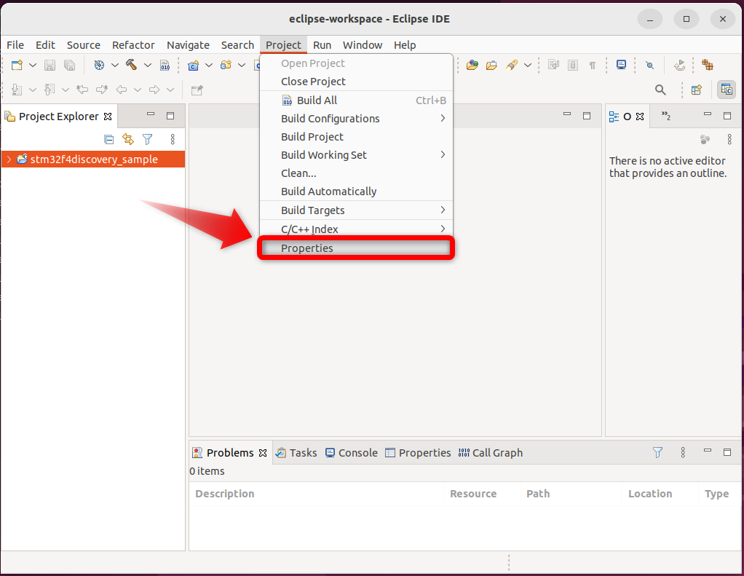Open Problems view filter icon
Viewport: 744px width, 576px height.
(657, 452)
